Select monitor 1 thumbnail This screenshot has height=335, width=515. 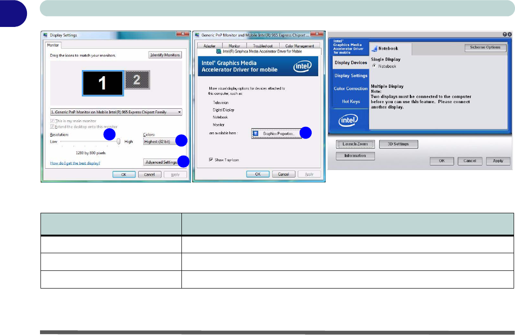[x=103, y=83]
